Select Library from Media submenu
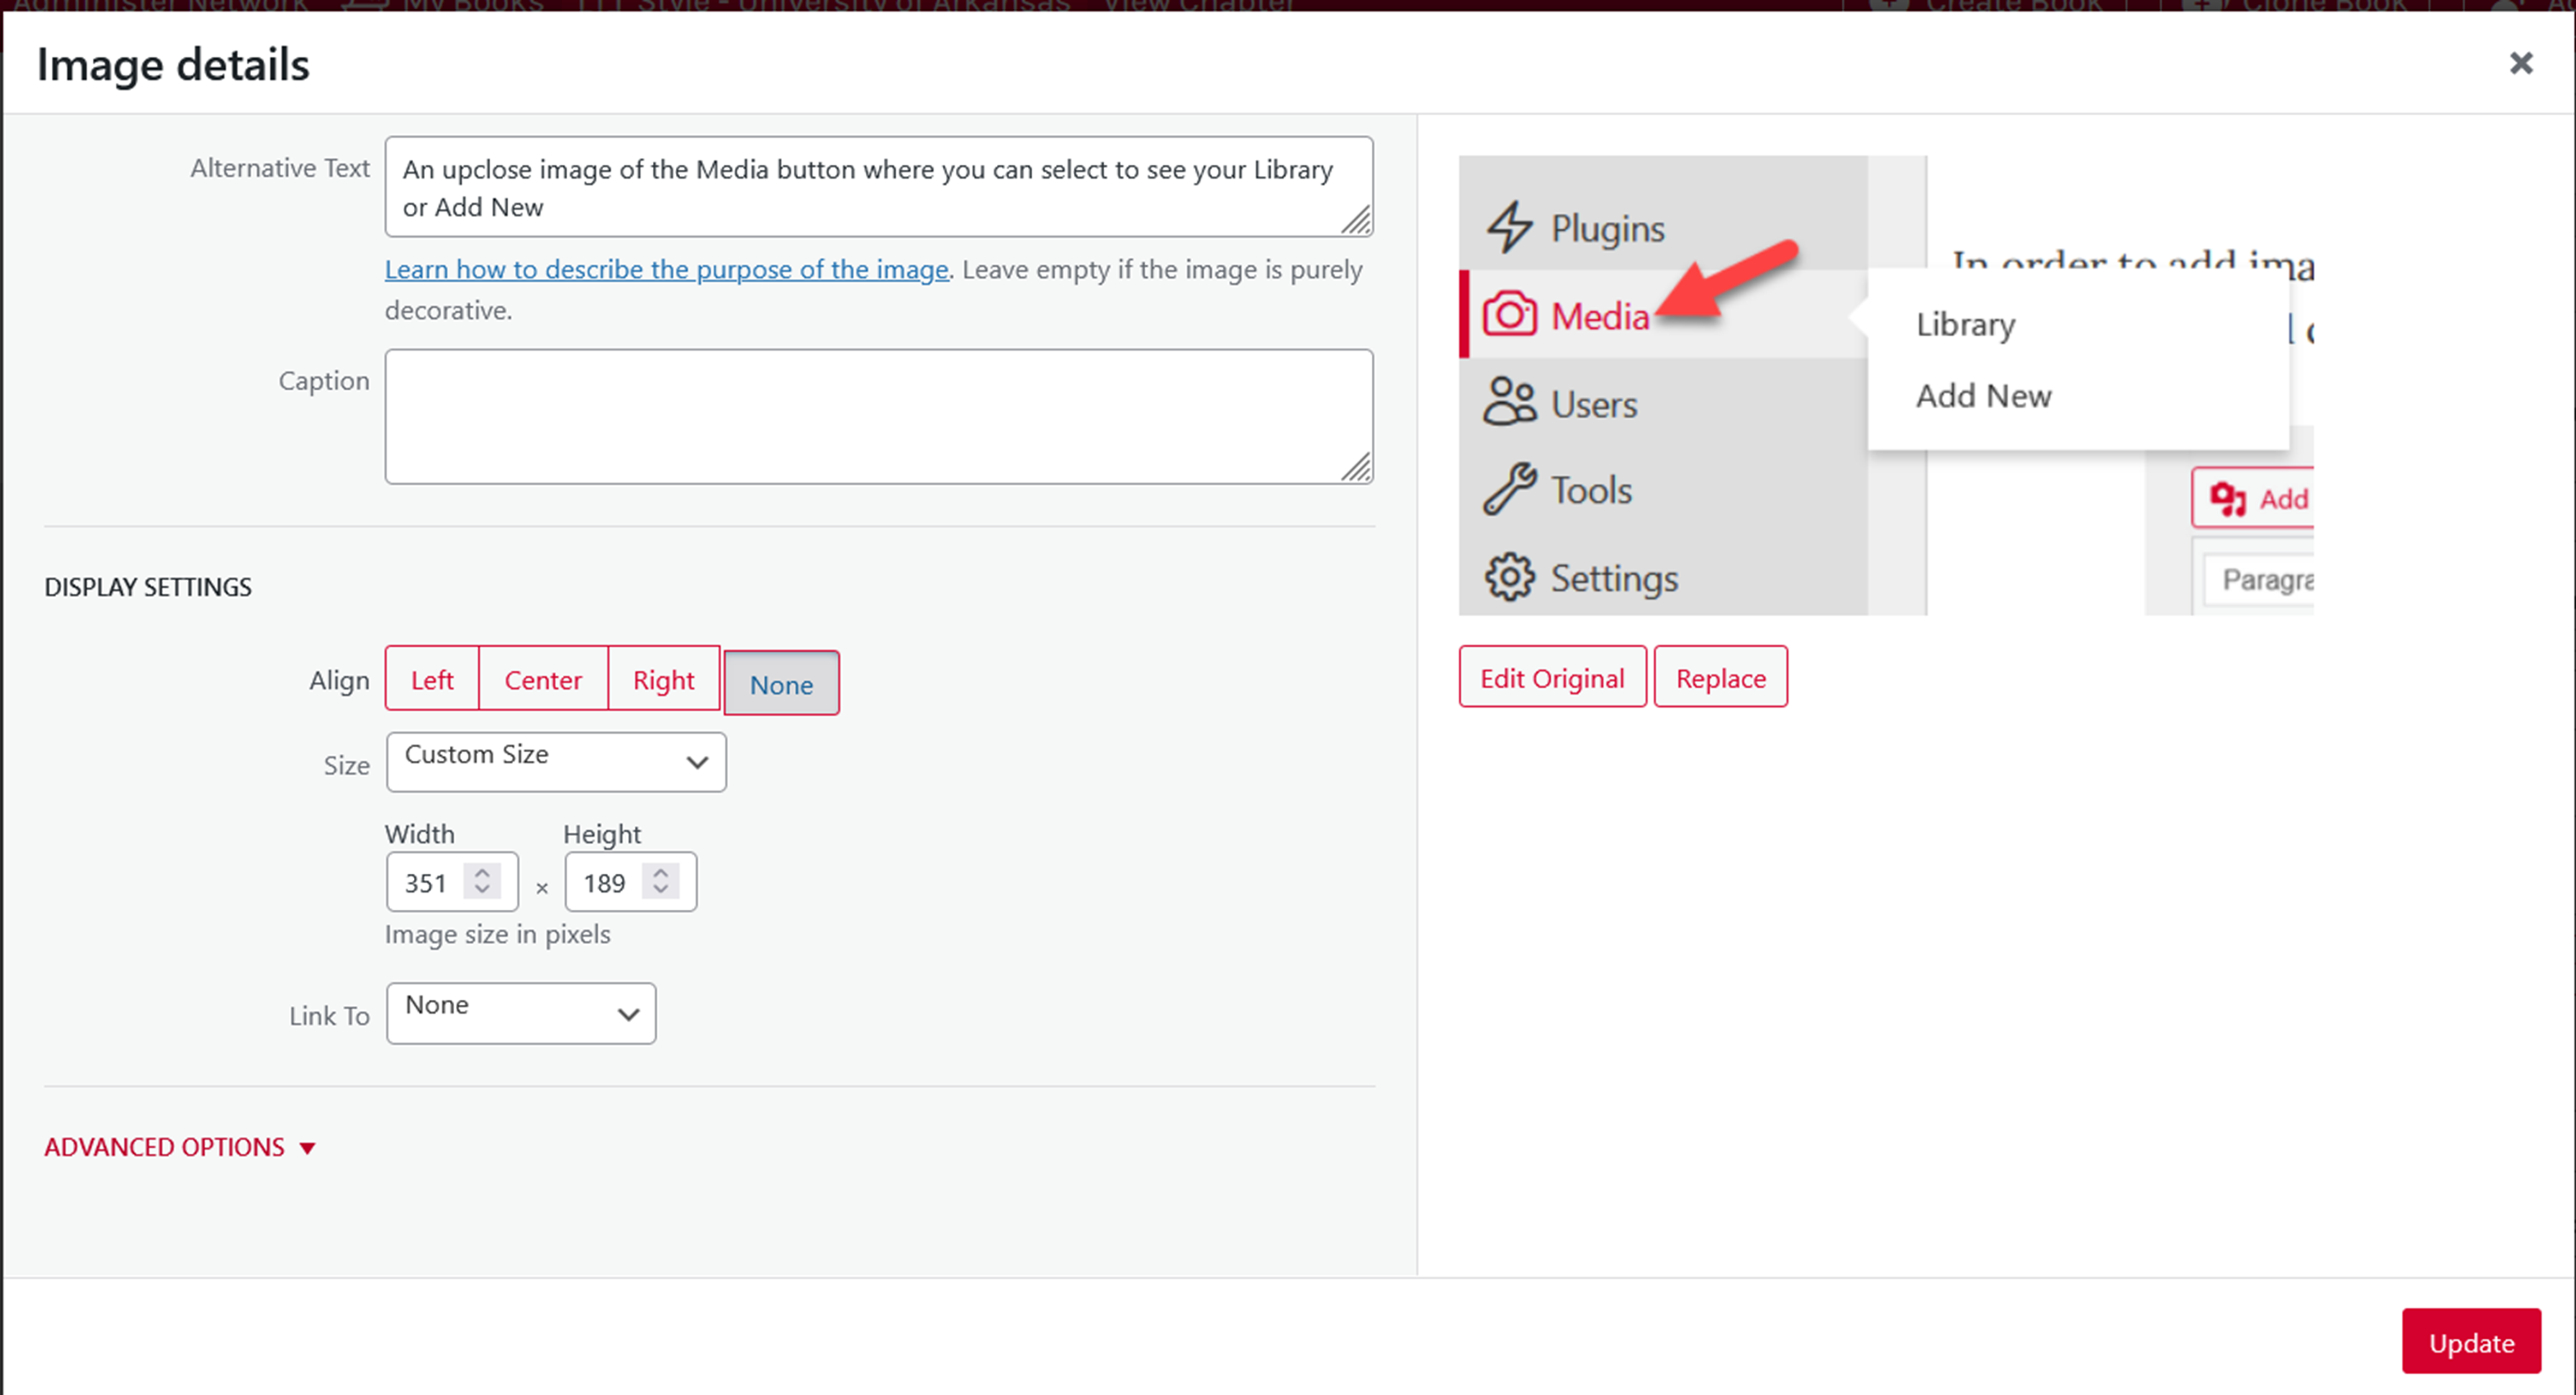 pyautogui.click(x=1965, y=323)
